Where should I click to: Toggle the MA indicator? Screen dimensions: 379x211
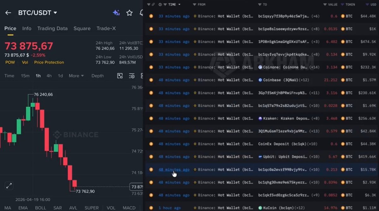click(8, 208)
